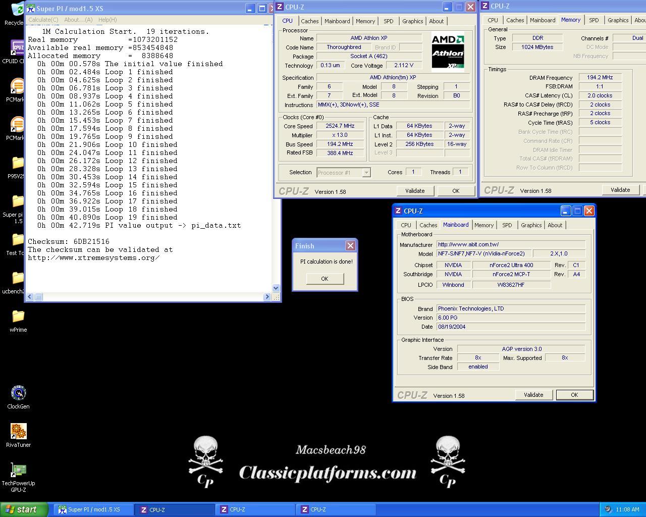Open About tab in CPU window
Screen dimensions: 646x517
pyautogui.click(x=437, y=21)
